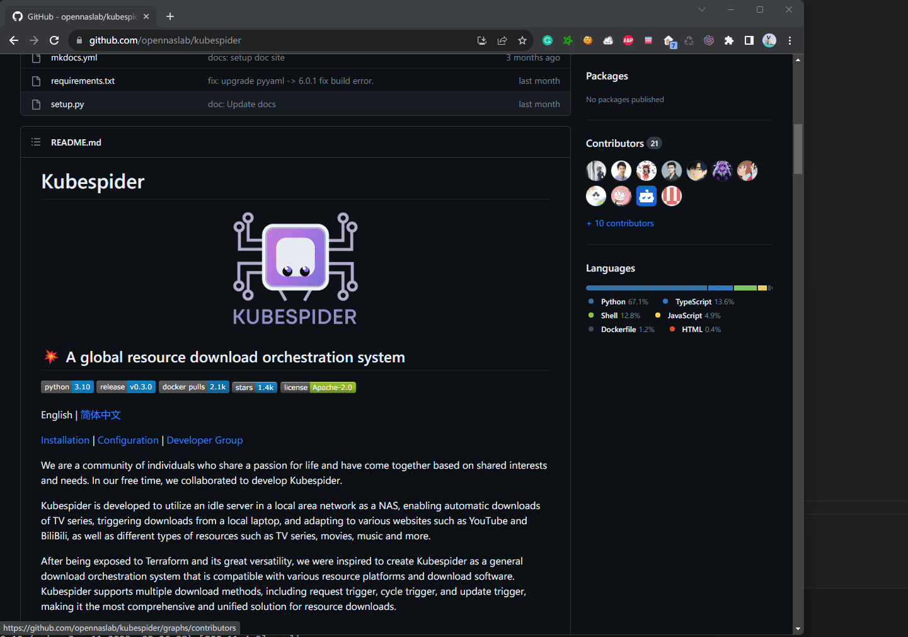The image size is (908, 637).
Task: Open the Developer Group link
Action: [205, 440]
